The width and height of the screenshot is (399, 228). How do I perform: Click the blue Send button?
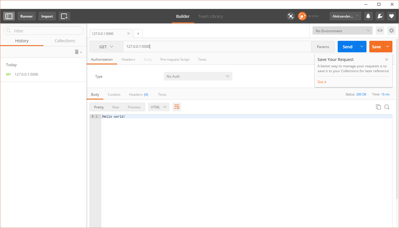pyautogui.click(x=347, y=47)
